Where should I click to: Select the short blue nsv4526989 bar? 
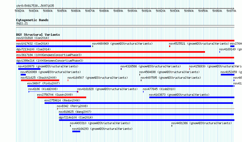[x=23, y=75]
